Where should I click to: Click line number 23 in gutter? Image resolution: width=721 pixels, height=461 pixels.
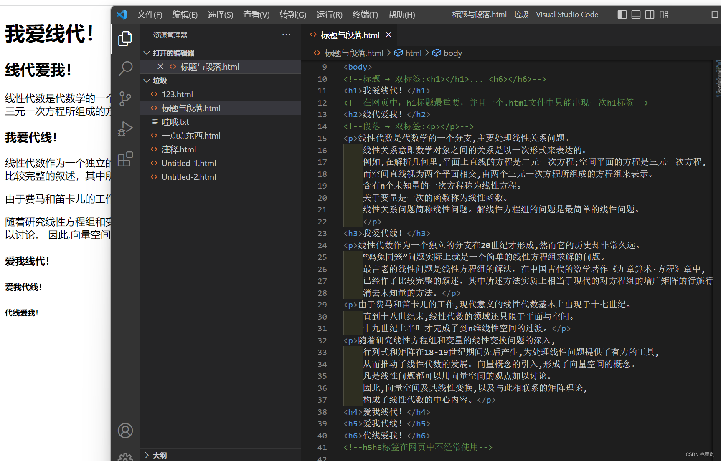[x=322, y=233]
